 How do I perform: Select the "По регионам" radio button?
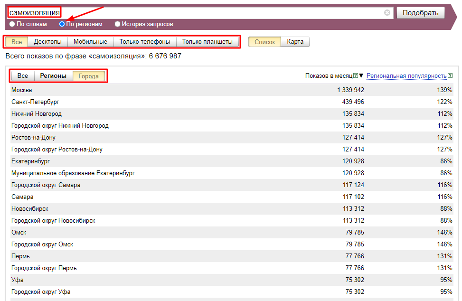pyautogui.click(x=62, y=24)
